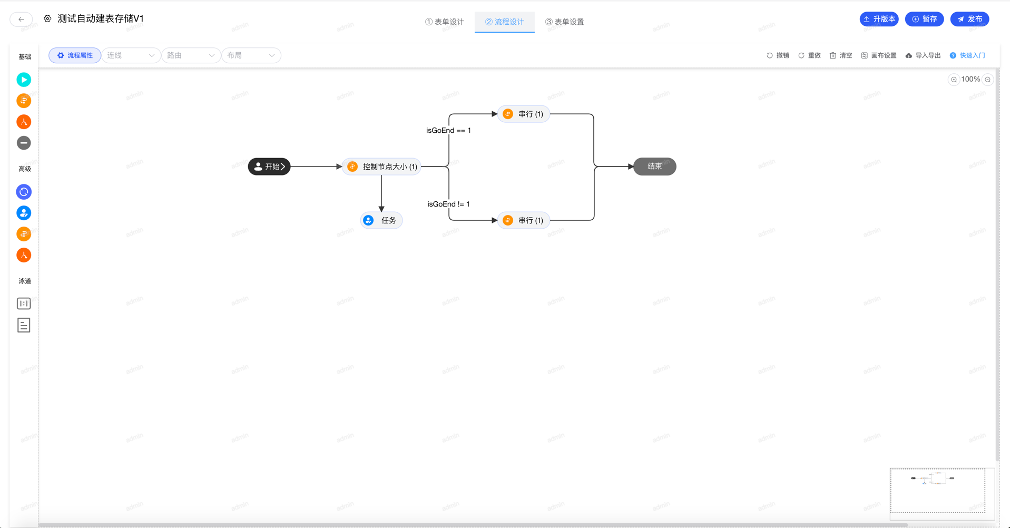The image size is (1010, 528).
Task: Choose the blue user task node icon
Action: (x=24, y=213)
